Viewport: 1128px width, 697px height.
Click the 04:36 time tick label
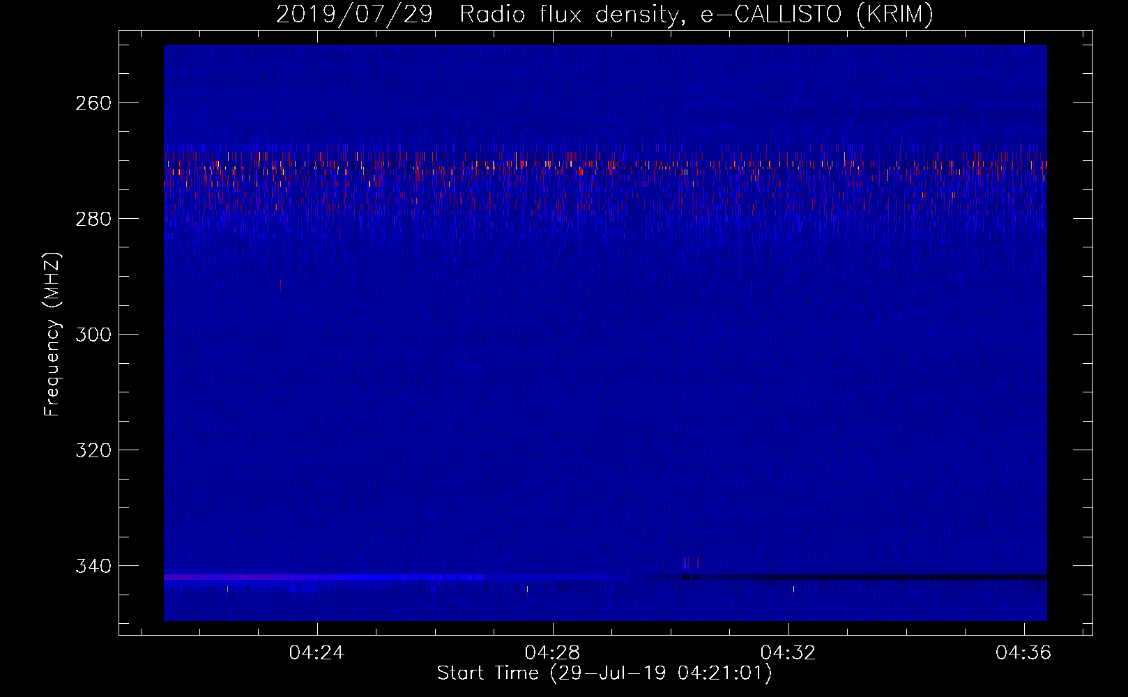[1023, 653]
